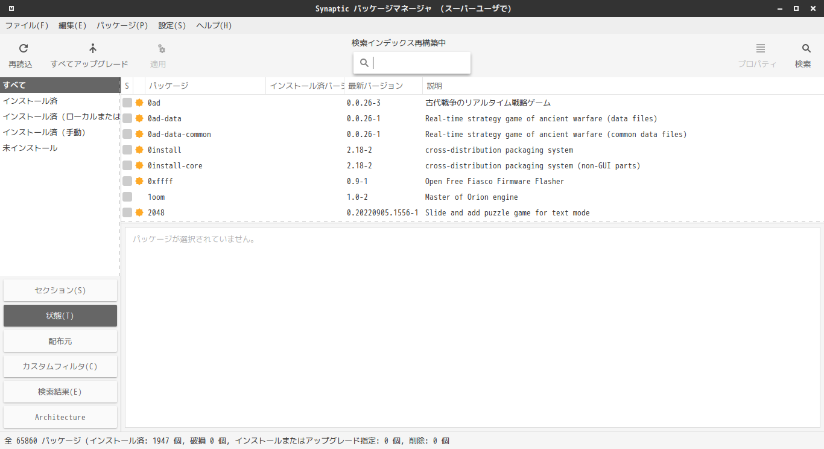The height and width of the screenshot is (449, 824).
Task: Show 検索結果(E) in the sidebar
Action: 60,392
